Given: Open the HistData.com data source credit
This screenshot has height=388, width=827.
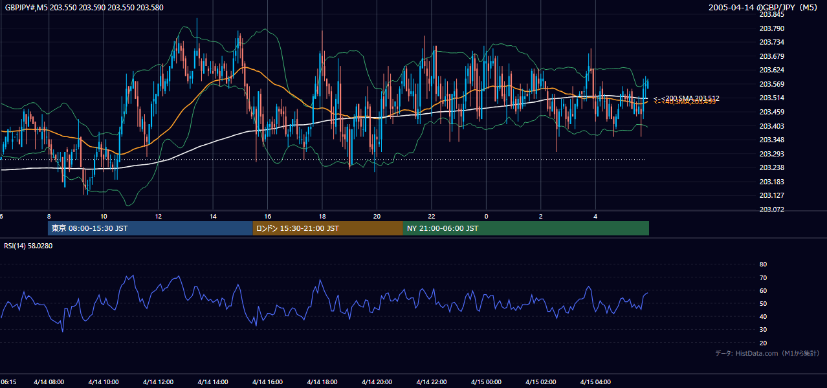Looking at the screenshot, I should [x=767, y=353].
